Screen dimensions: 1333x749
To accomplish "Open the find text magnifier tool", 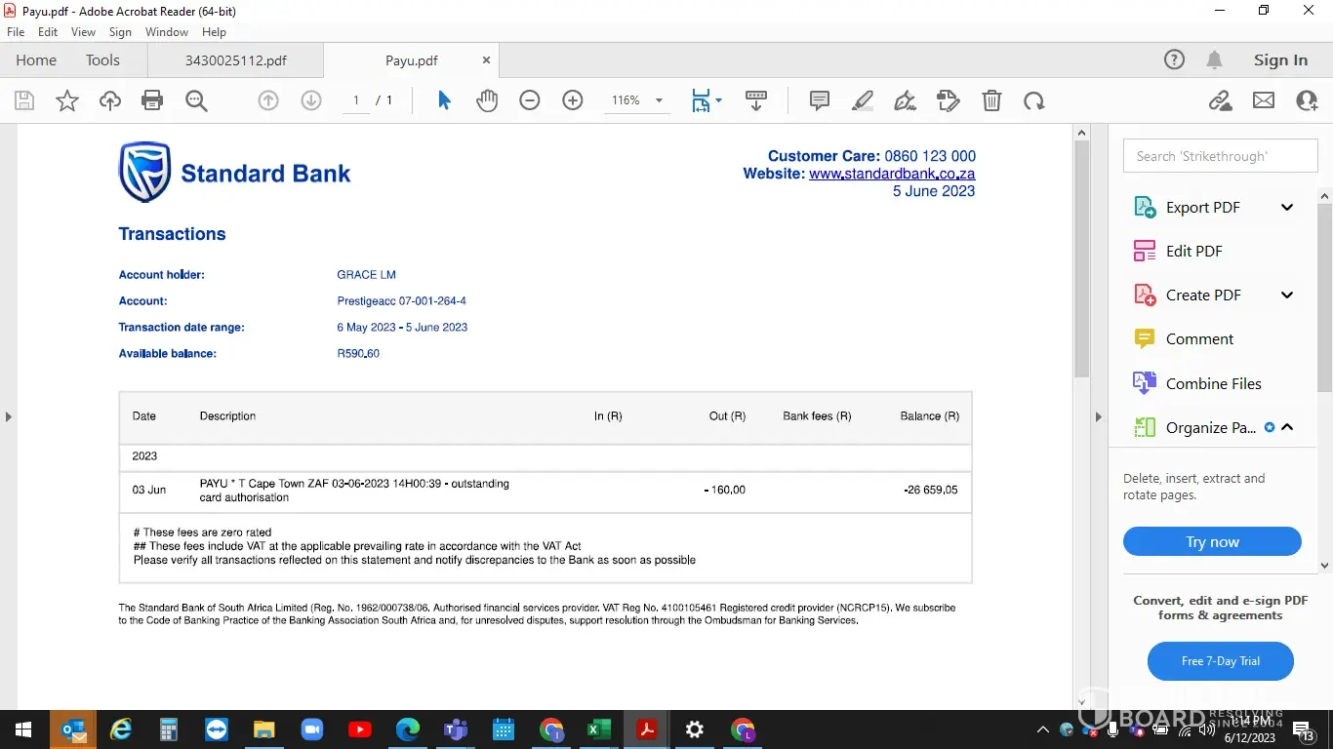I will click(x=196, y=100).
